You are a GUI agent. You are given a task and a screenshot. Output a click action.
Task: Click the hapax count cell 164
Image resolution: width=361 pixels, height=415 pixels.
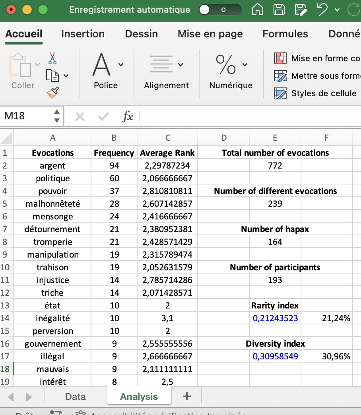(x=275, y=242)
